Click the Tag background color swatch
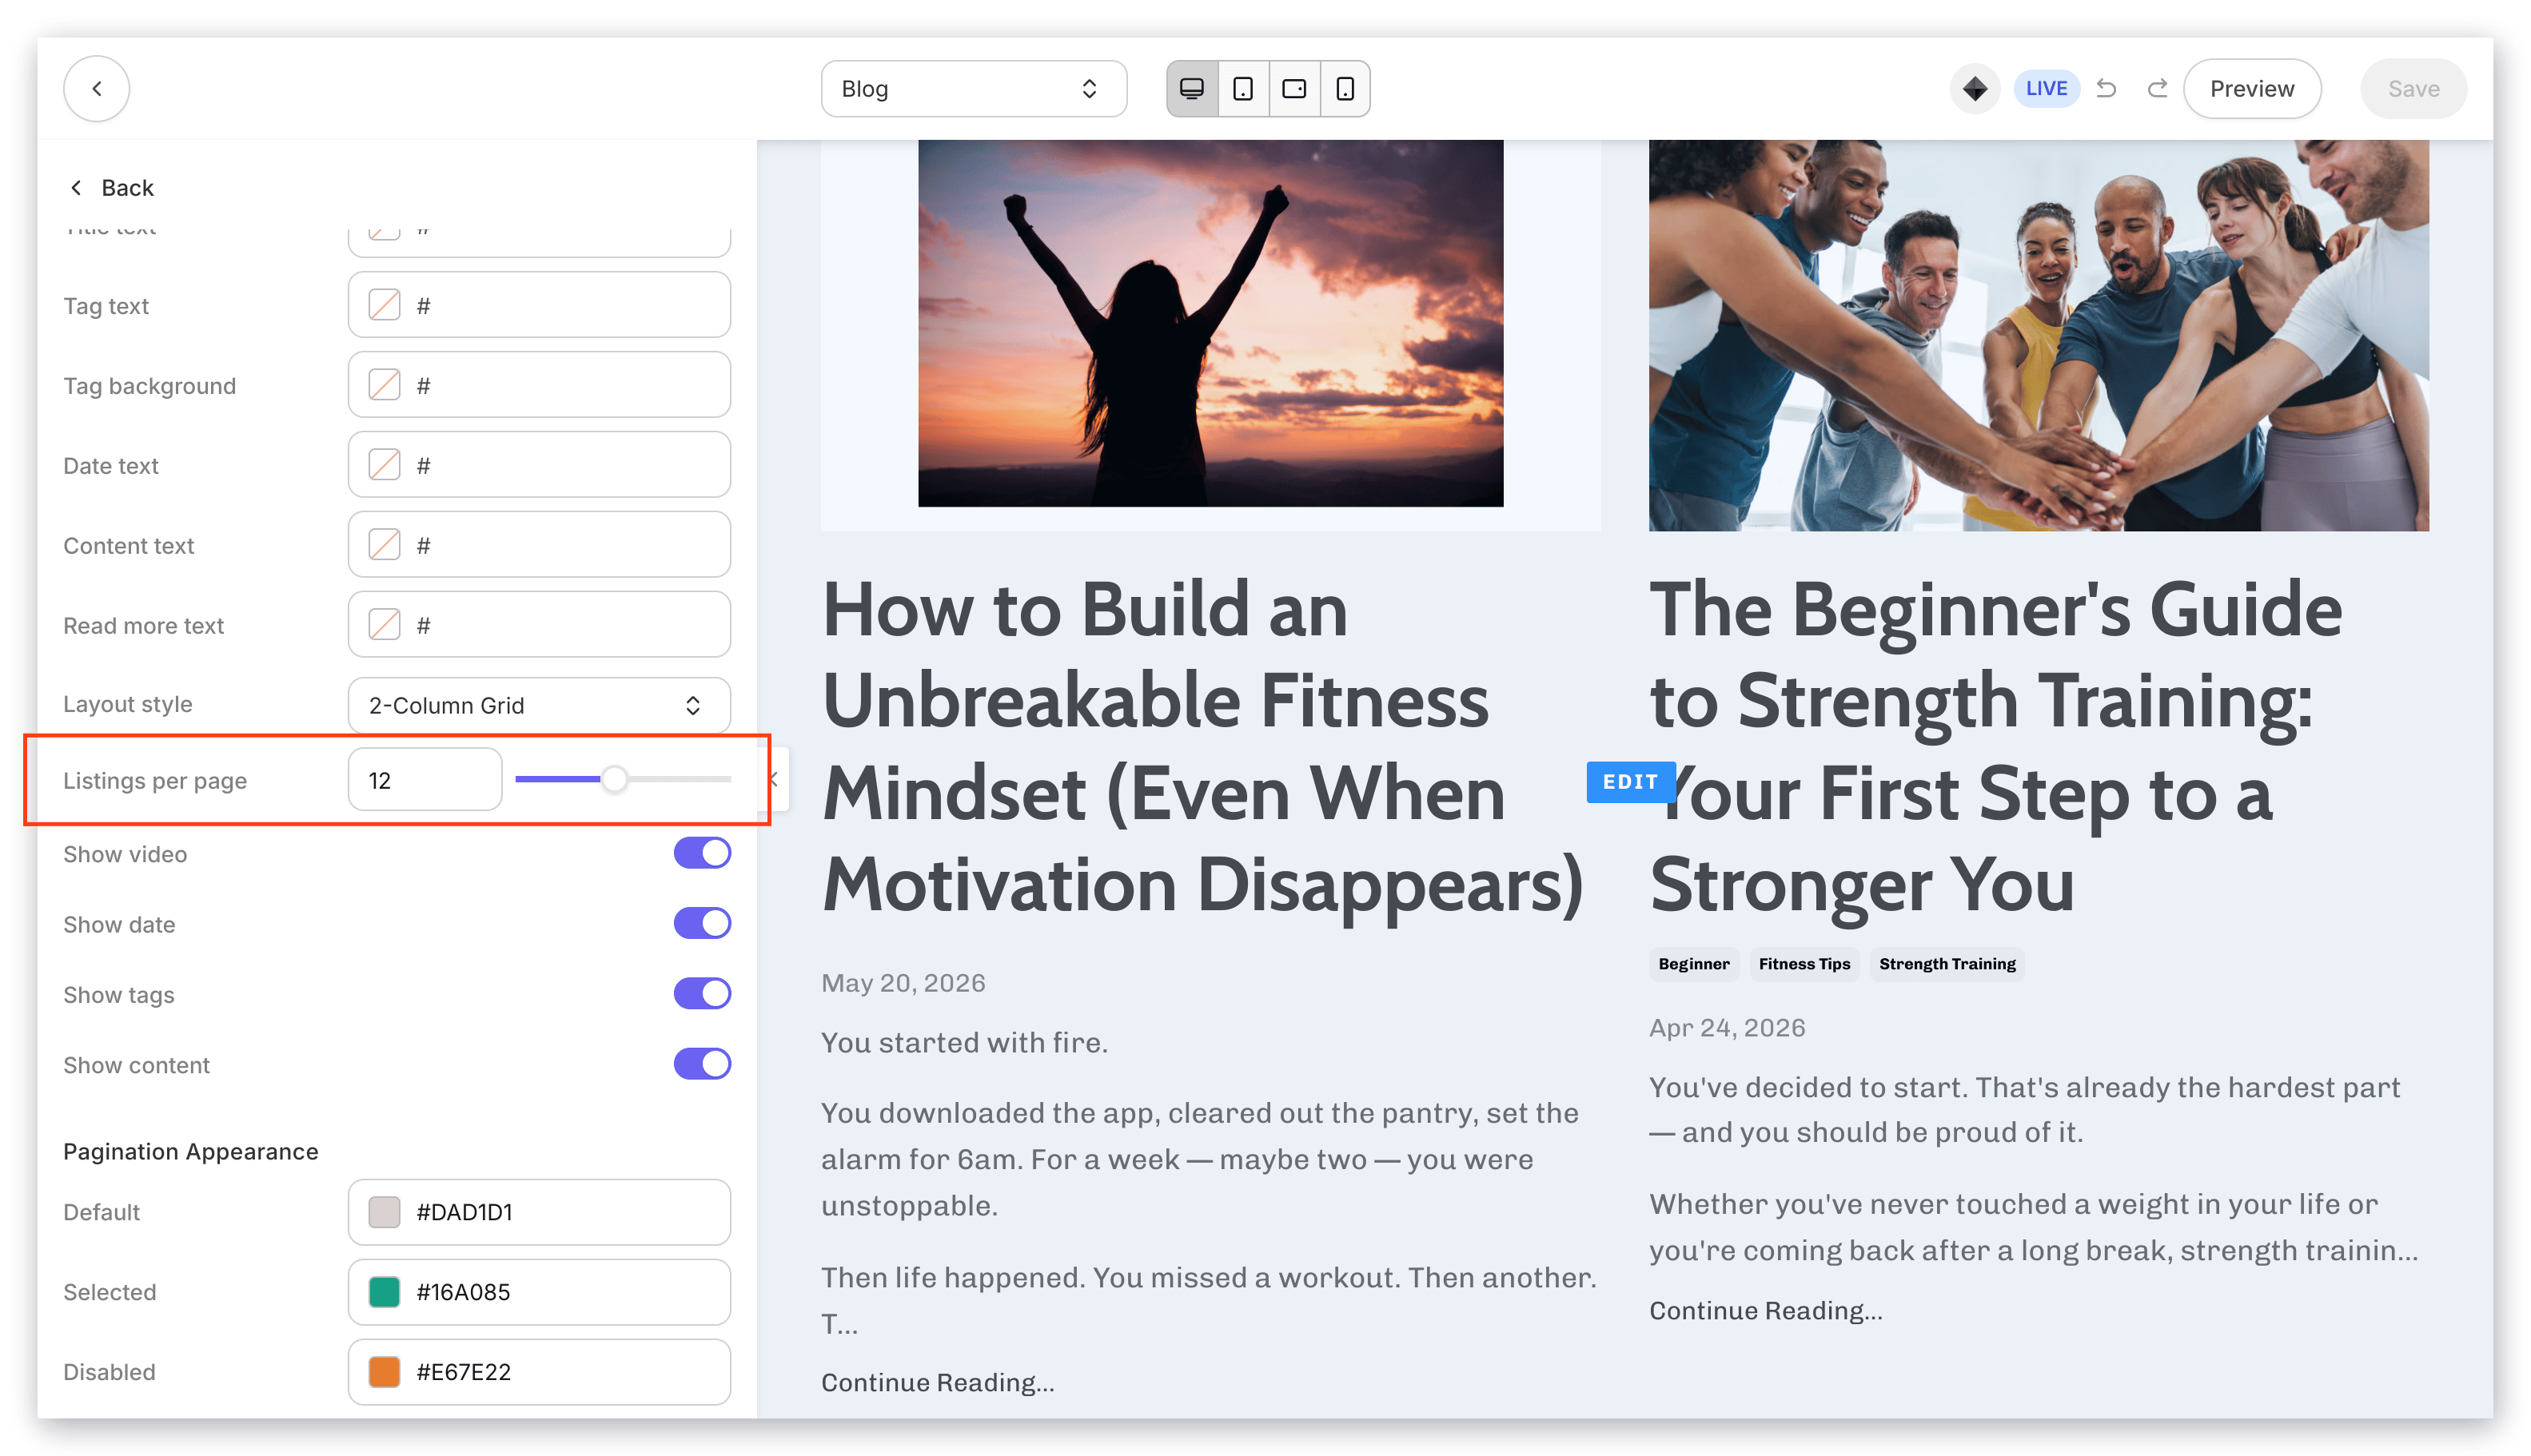Image resolution: width=2531 pixels, height=1456 pixels. point(385,385)
